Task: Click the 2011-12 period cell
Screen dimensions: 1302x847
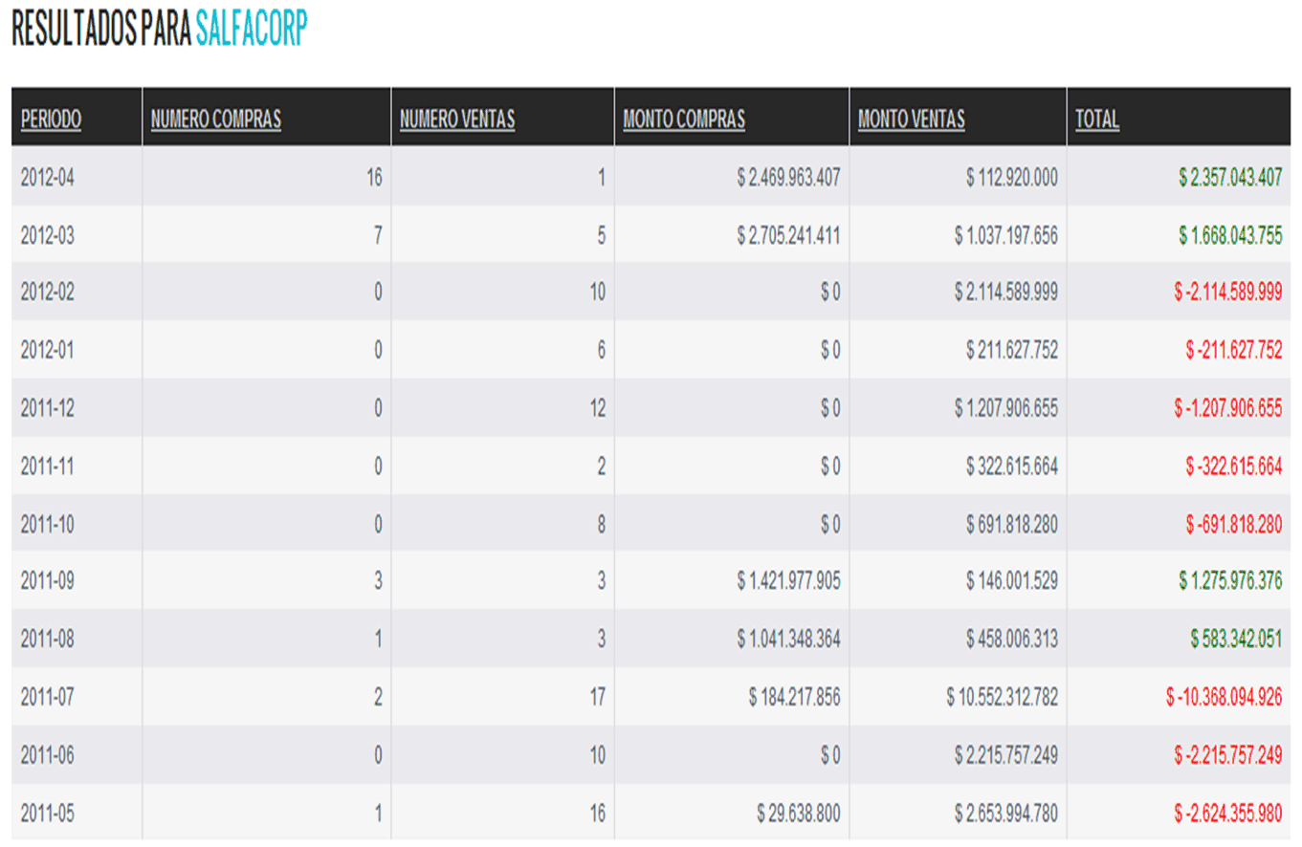Action: coord(47,408)
